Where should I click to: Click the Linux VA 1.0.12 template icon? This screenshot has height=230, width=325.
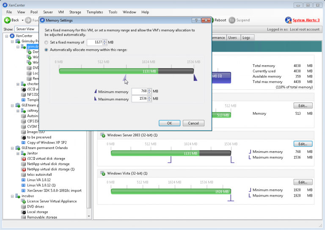click(24, 180)
